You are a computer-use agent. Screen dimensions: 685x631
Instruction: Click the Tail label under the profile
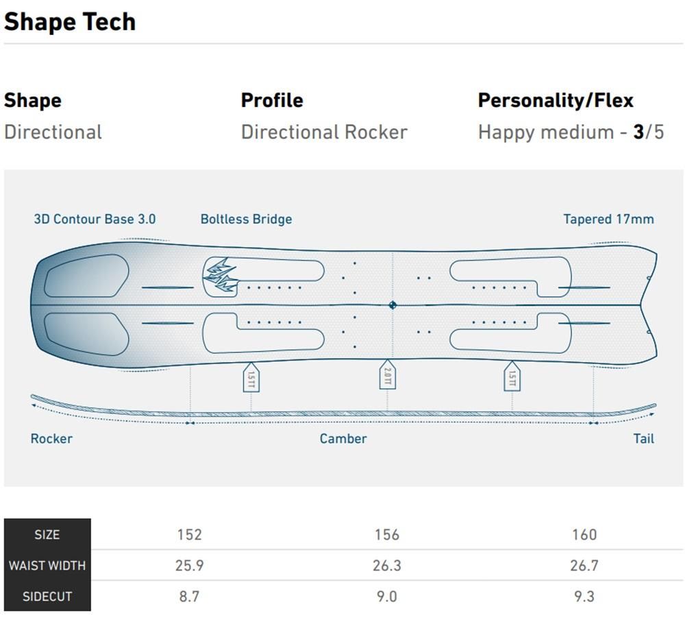click(644, 438)
